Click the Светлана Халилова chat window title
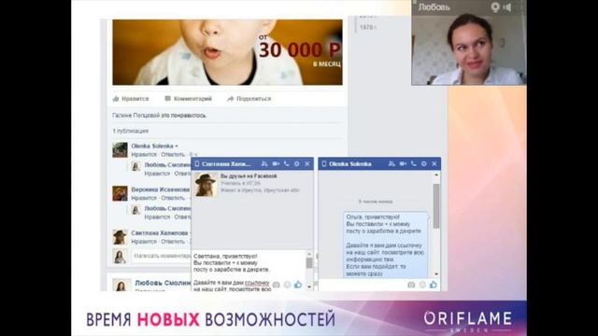 coord(226,164)
